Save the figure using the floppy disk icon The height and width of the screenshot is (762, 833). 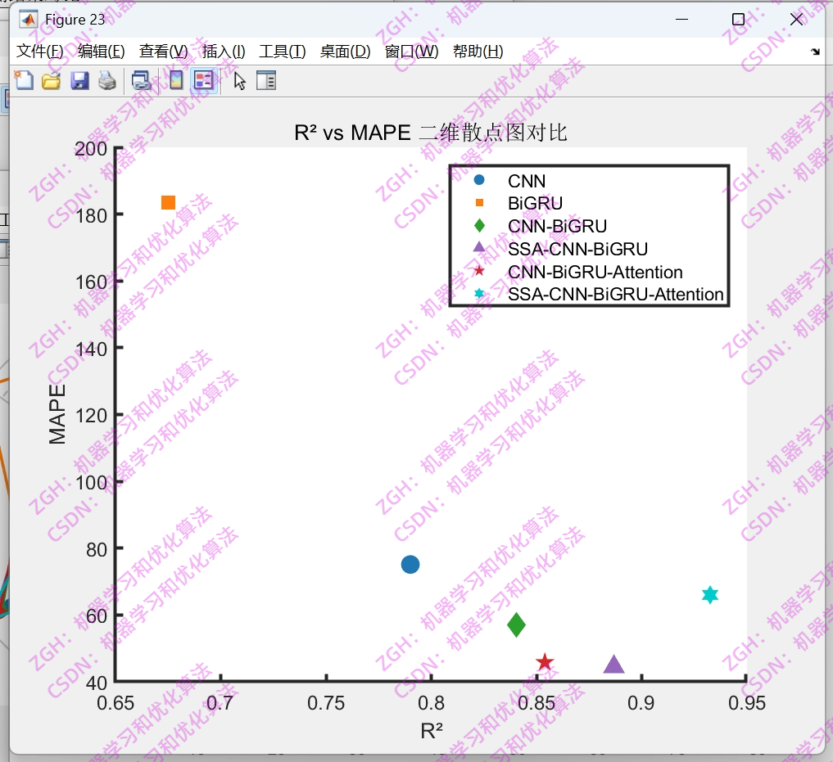point(79,81)
